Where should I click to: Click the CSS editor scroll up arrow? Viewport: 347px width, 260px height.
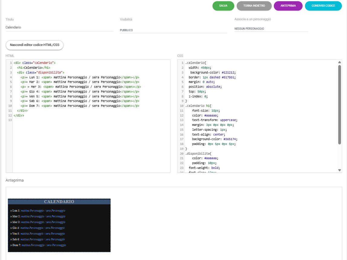coord(339,62)
